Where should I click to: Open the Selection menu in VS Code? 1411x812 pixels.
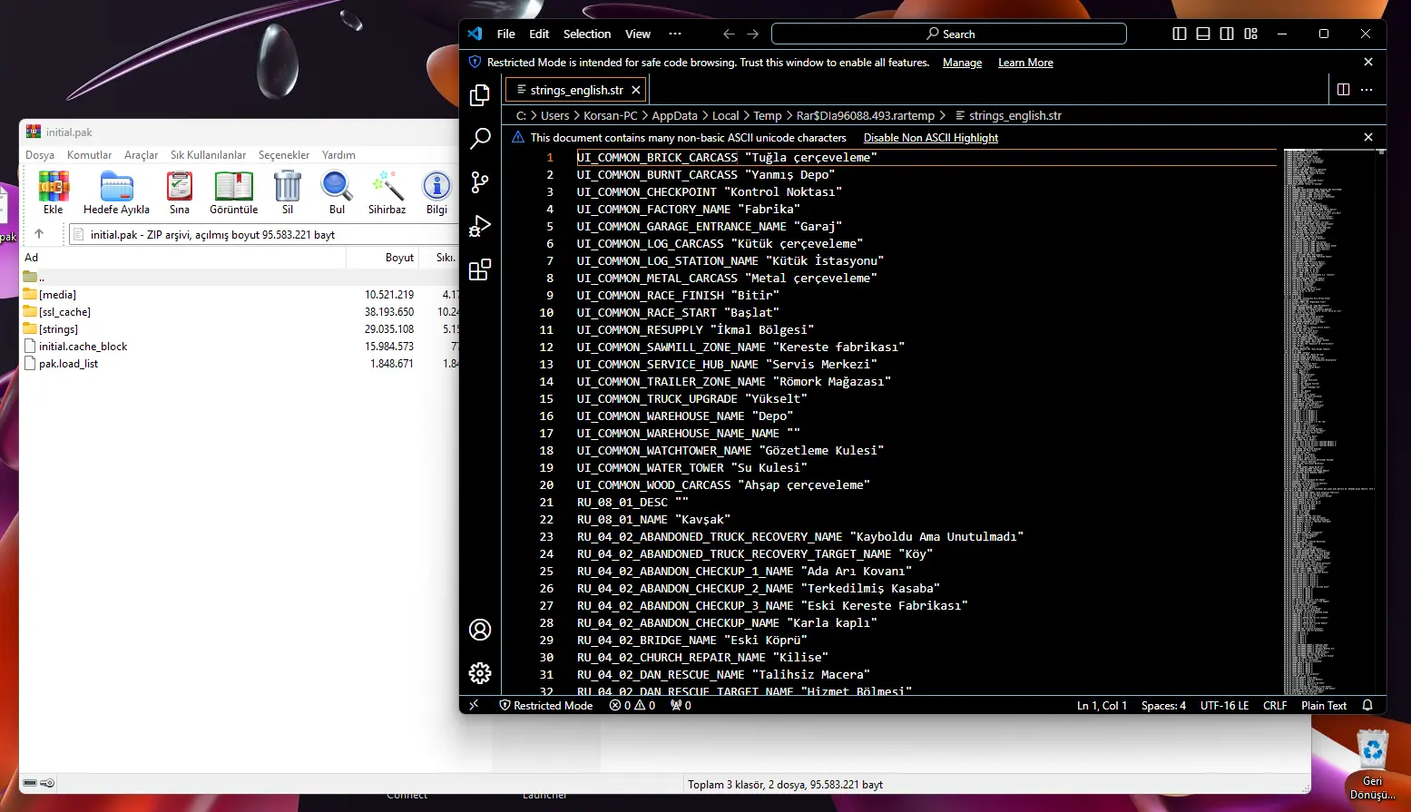click(x=587, y=34)
